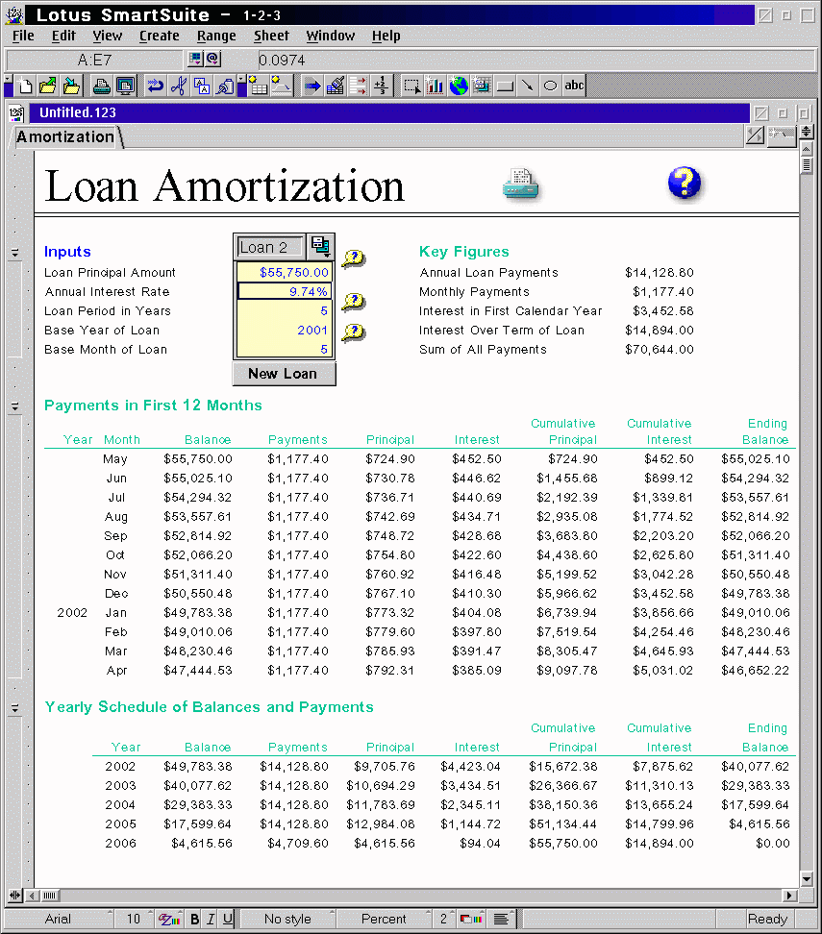The image size is (822, 934).
Task: Select the abc text block tool
Action: 574,86
